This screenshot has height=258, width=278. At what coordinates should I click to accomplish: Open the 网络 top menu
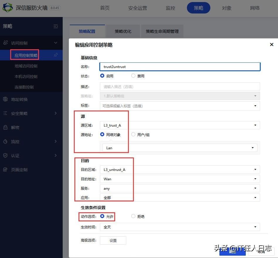click(255, 8)
